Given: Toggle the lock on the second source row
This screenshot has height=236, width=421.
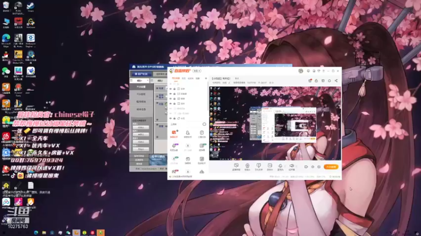Looking at the screenshot, I should tap(175, 94).
